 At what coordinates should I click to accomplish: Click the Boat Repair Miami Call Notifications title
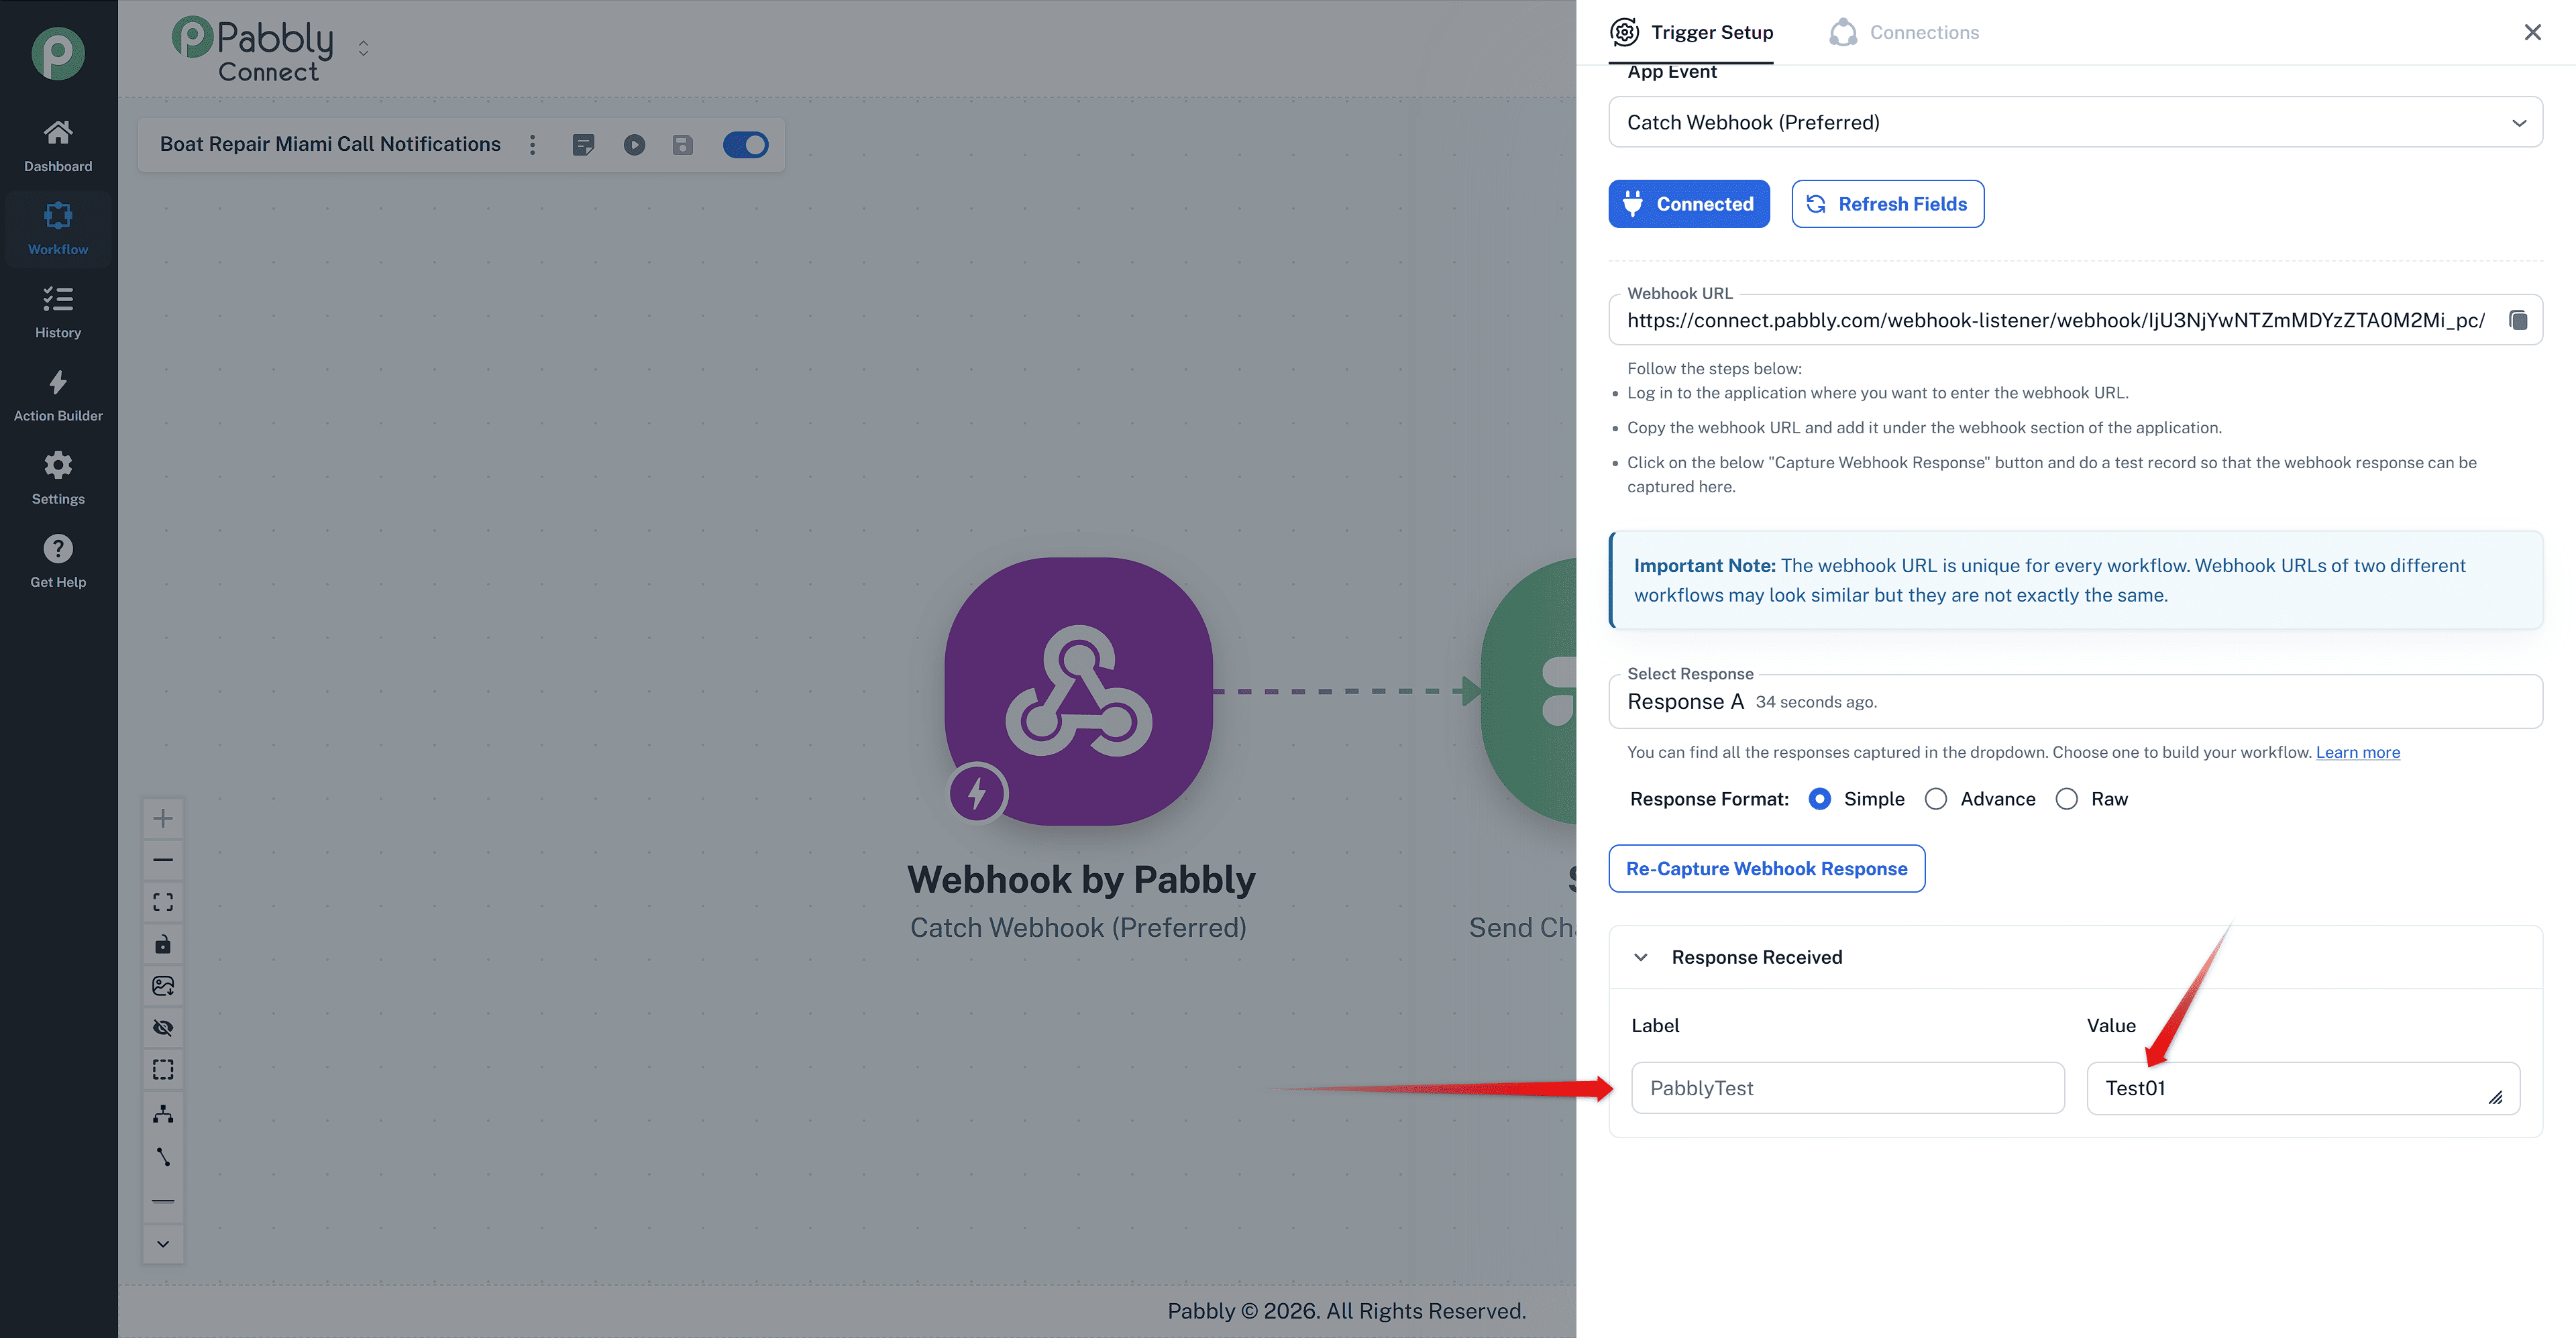click(330, 144)
